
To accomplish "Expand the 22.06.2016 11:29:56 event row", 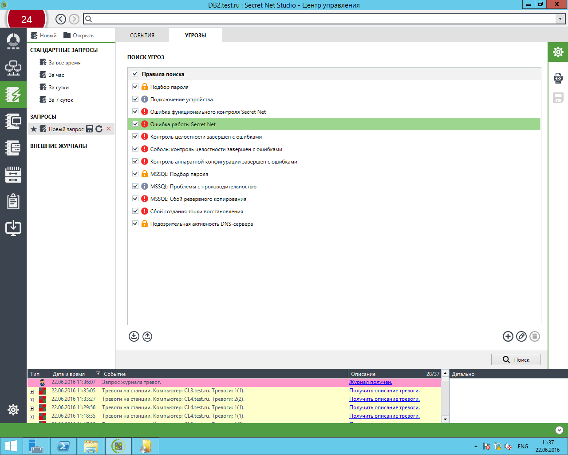I will [x=32, y=408].
